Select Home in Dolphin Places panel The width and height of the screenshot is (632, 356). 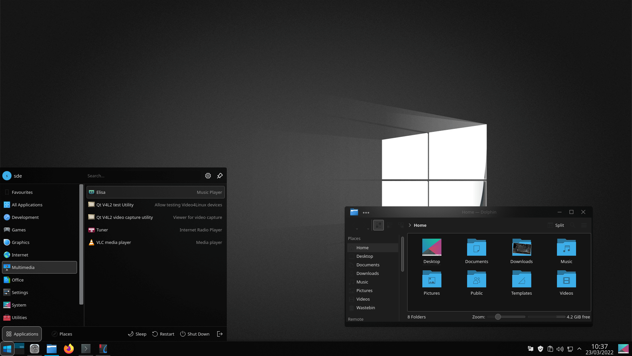click(x=373, y=248)
